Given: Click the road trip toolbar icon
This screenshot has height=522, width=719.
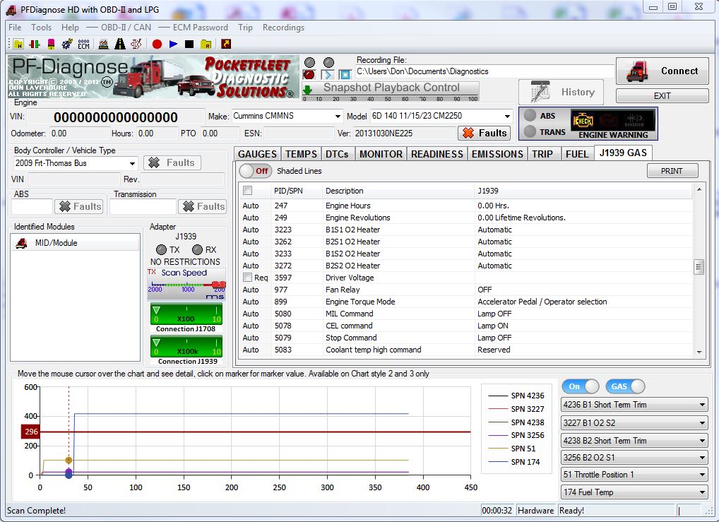Looking at the screenshot, I should pos(119,44).
